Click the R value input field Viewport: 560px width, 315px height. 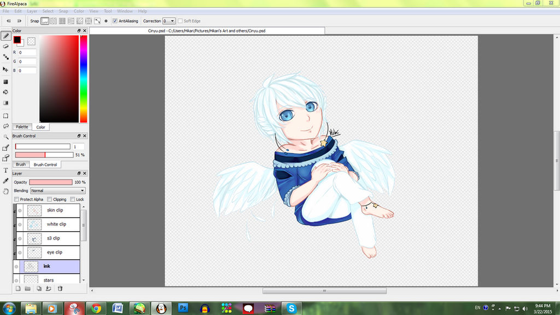coord(27,52)
